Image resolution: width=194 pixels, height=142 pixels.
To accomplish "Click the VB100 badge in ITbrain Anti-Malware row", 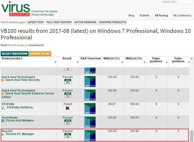I will [68, 122].
